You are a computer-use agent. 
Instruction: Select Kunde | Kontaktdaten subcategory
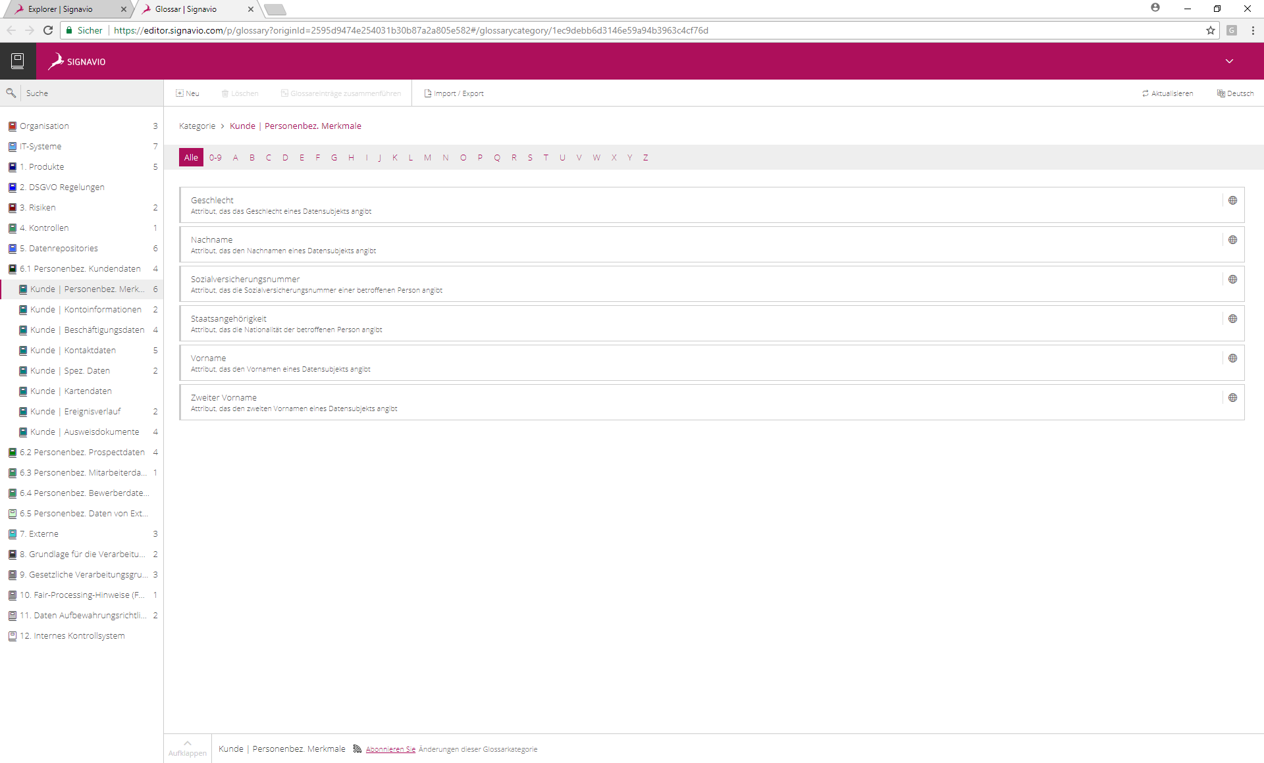coord(82,351)
